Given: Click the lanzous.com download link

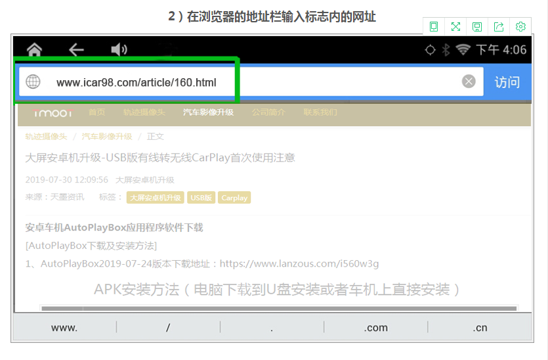Looking at the screenshot, I should tap(299, 264).
